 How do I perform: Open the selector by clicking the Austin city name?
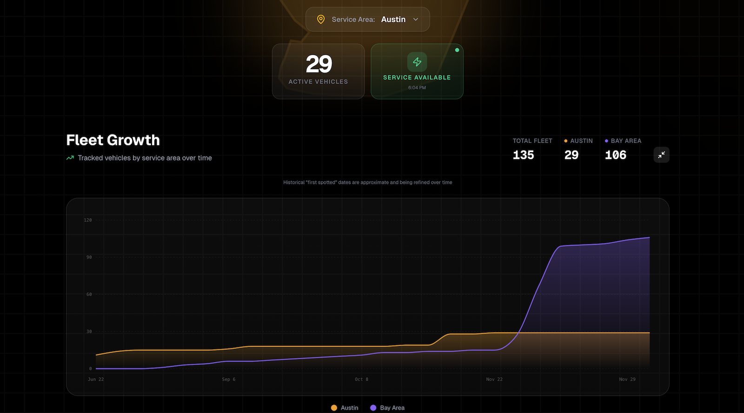[x=393, y=19]
